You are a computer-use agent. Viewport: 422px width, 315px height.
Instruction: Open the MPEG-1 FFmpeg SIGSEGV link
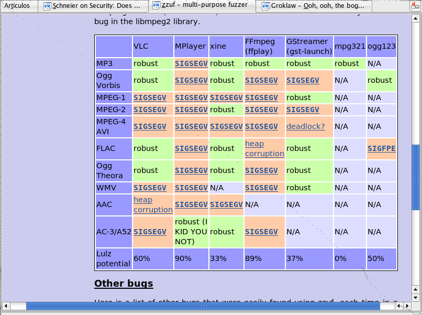click(x=261, y=97)
